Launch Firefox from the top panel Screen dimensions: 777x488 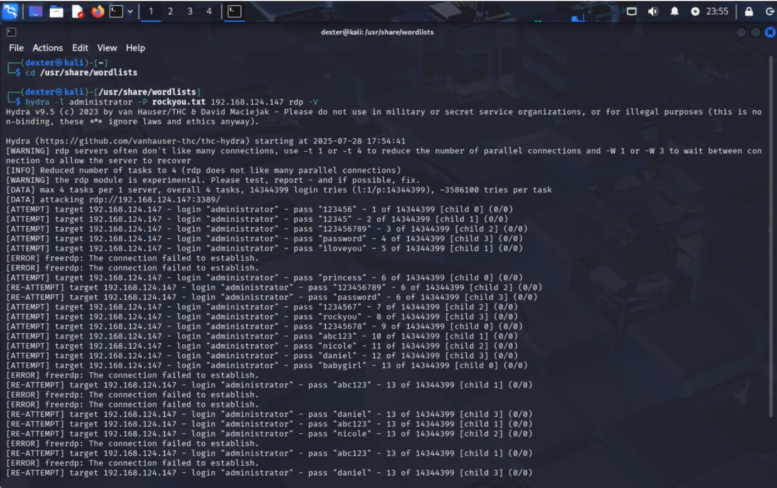point(98,11)
